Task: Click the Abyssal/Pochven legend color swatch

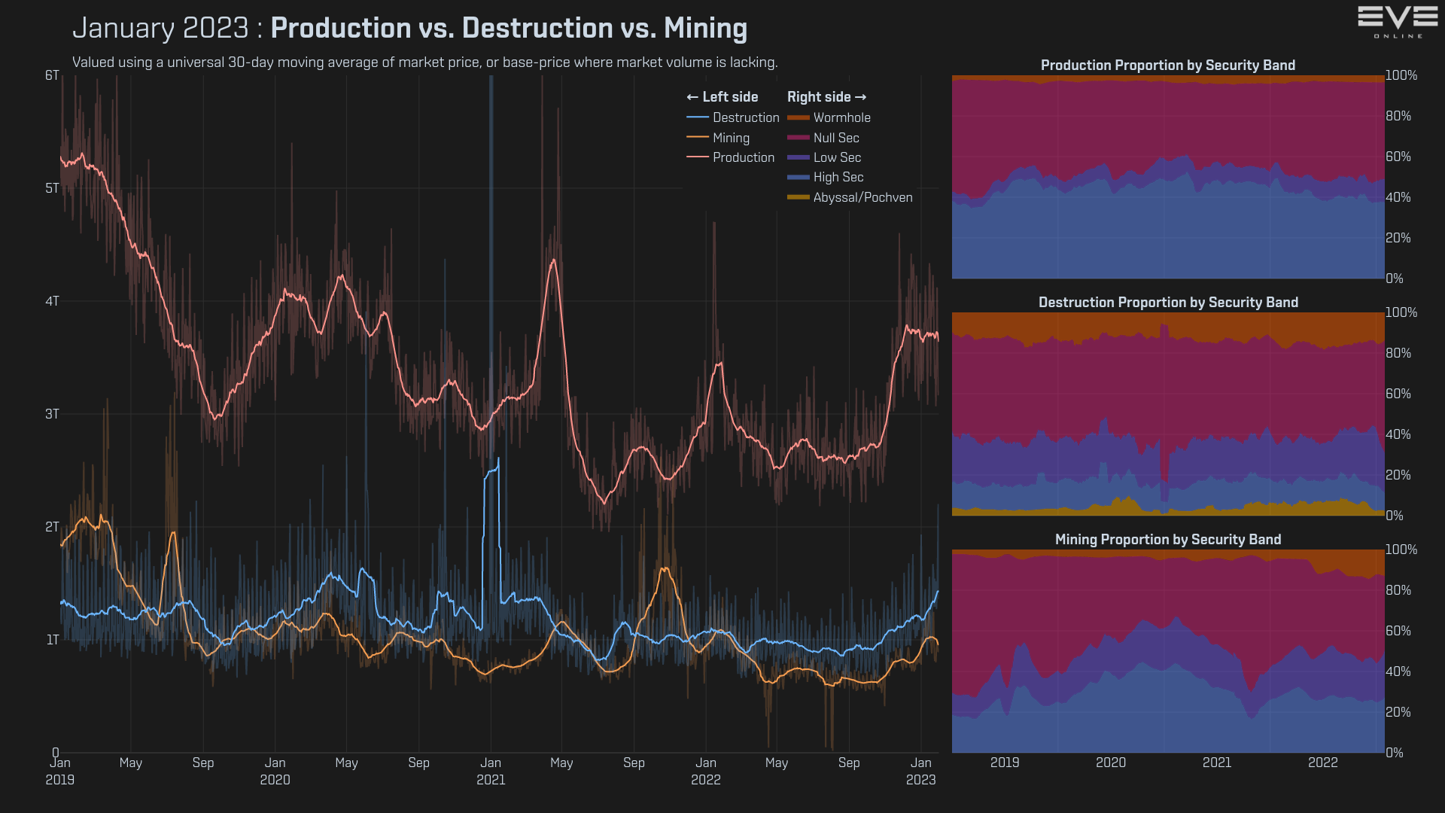Action: pyautogui.click(x=799, y=197)
